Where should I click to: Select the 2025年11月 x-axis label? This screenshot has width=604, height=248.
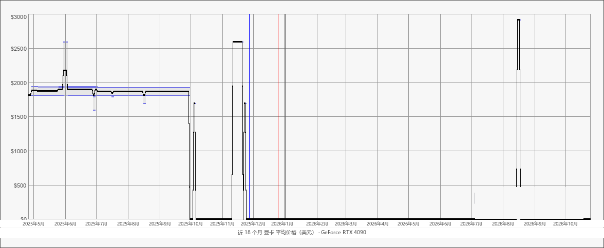click(x=223, y=224)
